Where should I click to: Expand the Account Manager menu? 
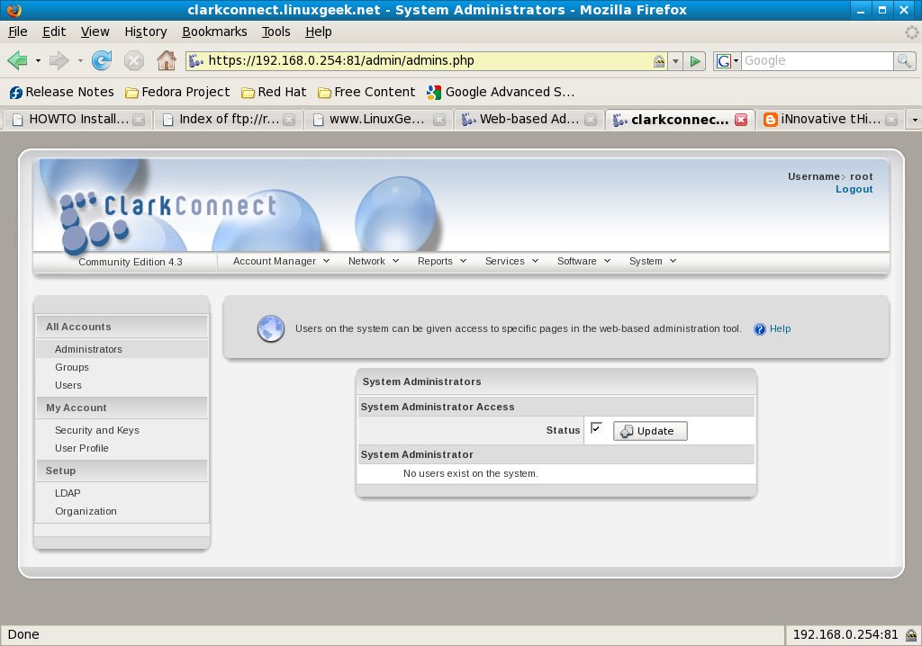[281, 261]
